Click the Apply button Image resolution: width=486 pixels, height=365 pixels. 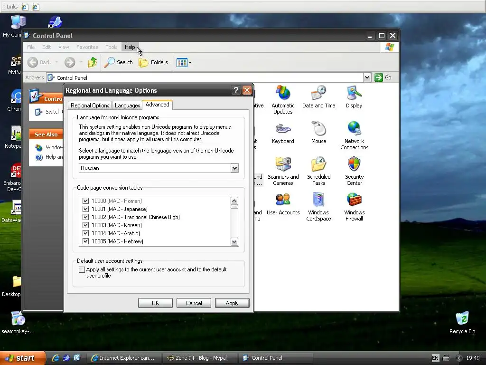(232, 303)
